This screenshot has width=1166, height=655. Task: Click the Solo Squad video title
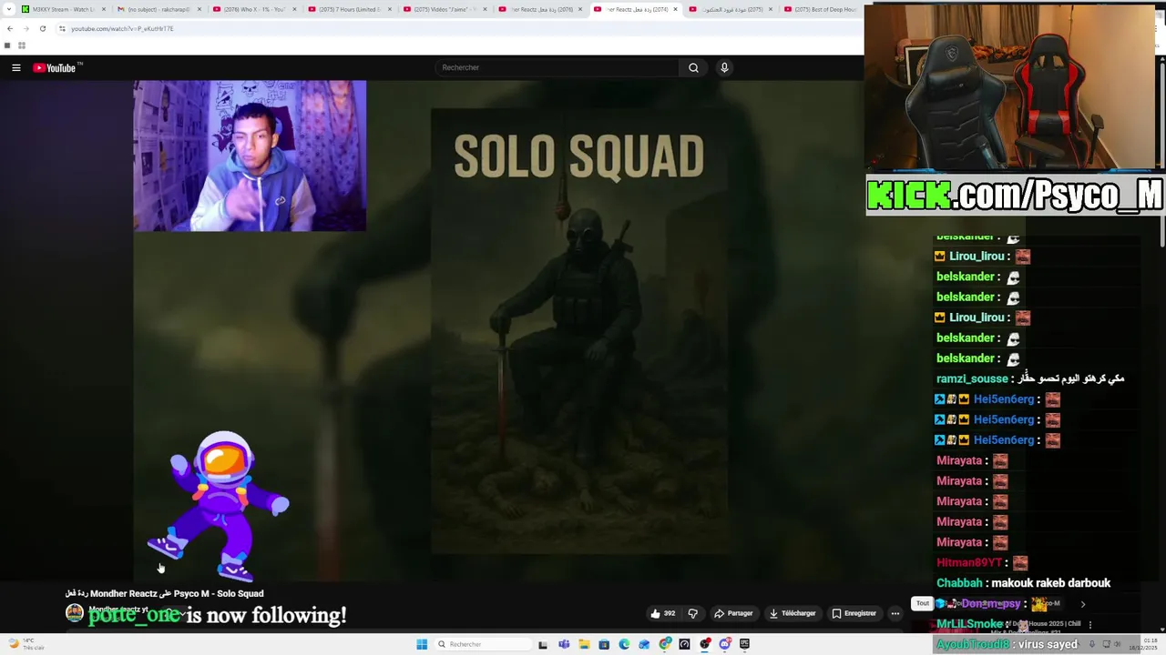pyautogui.click(x=164, y=593)
